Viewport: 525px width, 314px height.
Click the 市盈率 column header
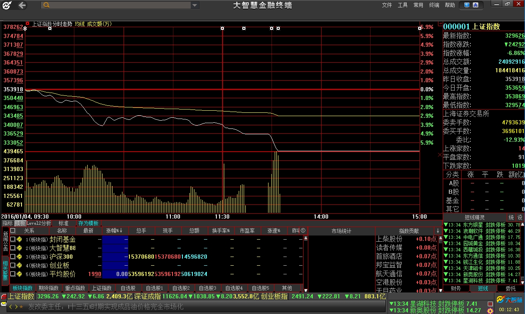pyautogui.click(x=247, y=231)
